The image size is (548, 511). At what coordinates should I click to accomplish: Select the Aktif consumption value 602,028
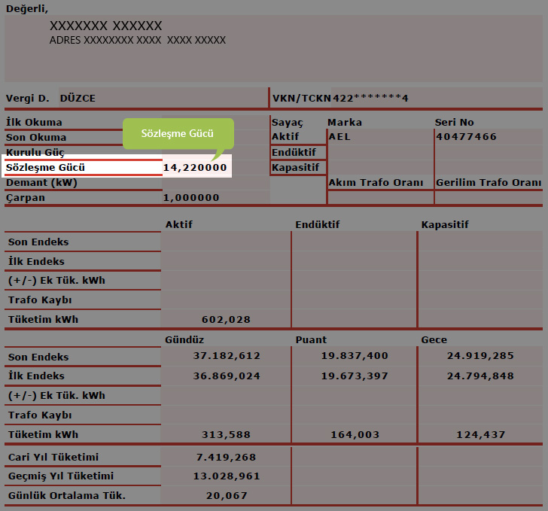226,320
